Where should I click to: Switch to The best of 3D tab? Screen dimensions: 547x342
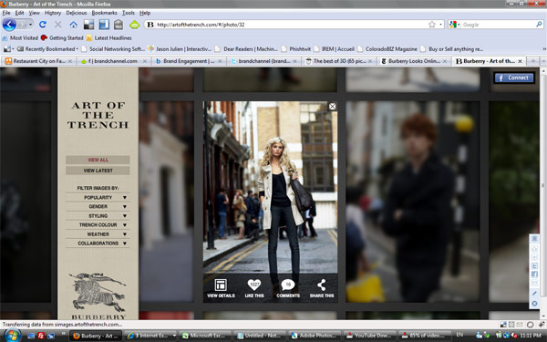pos(338,61)
